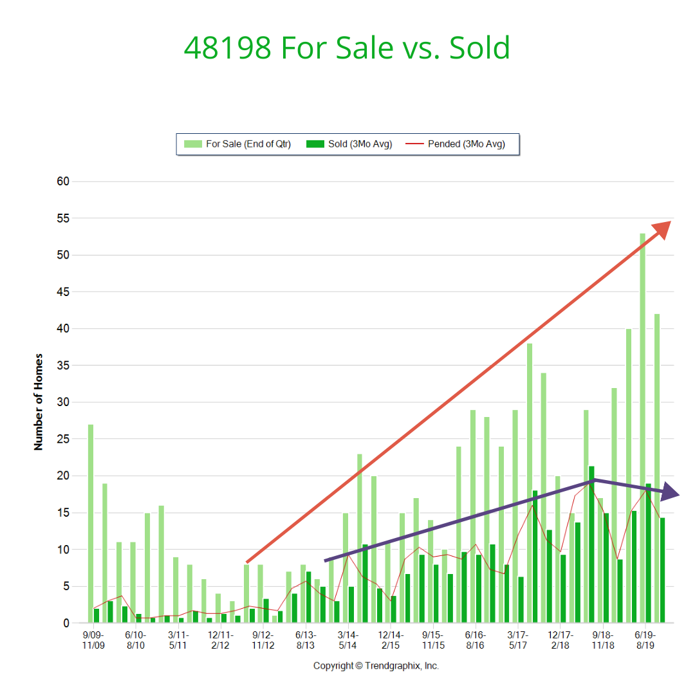Click the 9/18-11/18 x-axis label
Image resolution: width=695 pixels, height=695 pixels.
point(603,640)
